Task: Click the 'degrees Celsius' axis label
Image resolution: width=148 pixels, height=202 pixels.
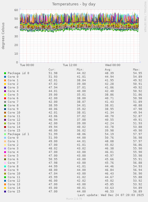Action: click(x=3, y=36)
